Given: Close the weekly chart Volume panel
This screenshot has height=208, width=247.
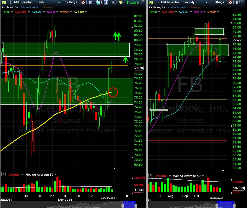Looking at the screenshot, I should [x=151, y=175].
